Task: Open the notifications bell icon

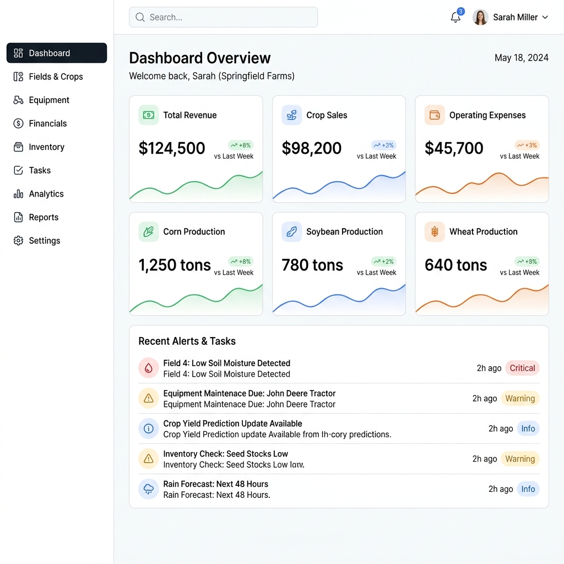Action: (x=455, y=17)
